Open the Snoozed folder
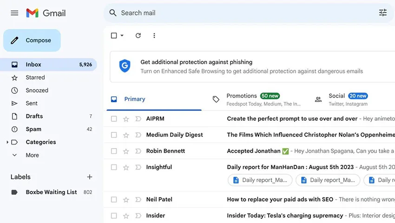This screenshot has width=395, height=223. [x=48, y=91]
